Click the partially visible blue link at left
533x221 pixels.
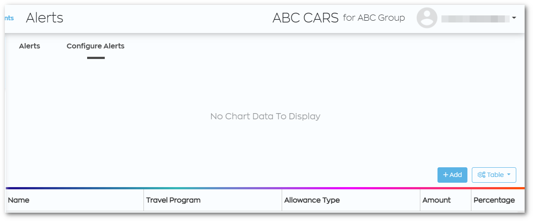pos(9,18)
